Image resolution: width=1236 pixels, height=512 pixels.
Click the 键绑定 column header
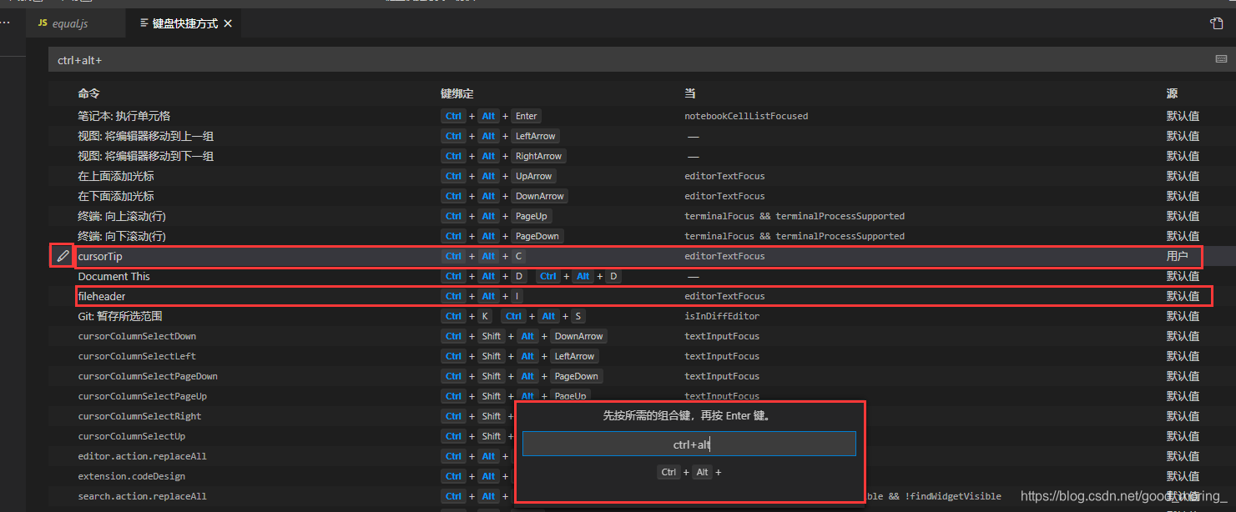tap(457, 93)
